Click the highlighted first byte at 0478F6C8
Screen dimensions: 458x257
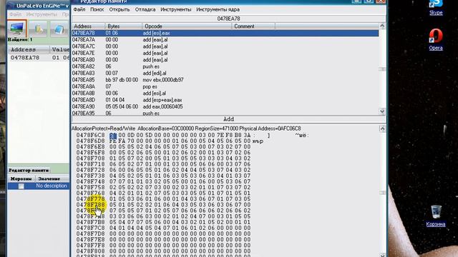(113, 136)
